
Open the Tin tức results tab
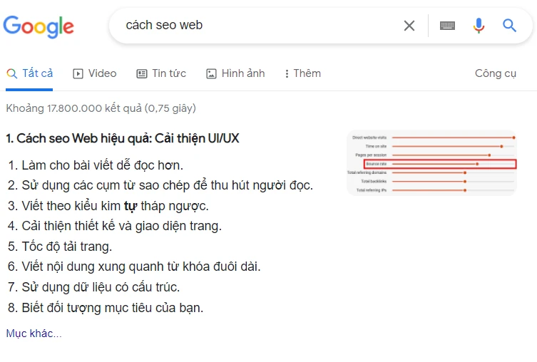(x=161, y=73)
